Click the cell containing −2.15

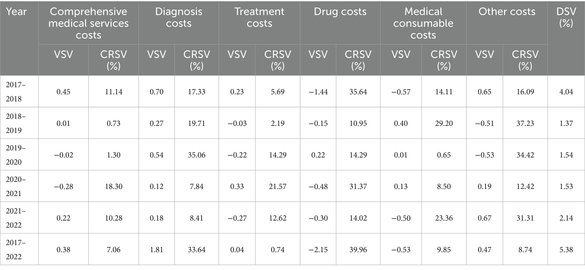(x=318, y=250)
